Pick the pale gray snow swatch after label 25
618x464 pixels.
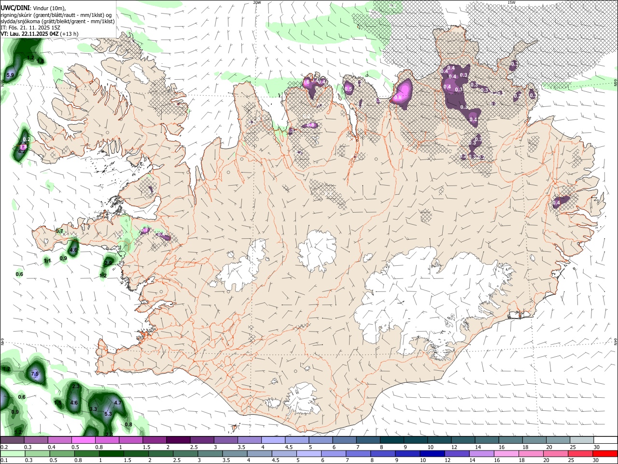[581, 440]
